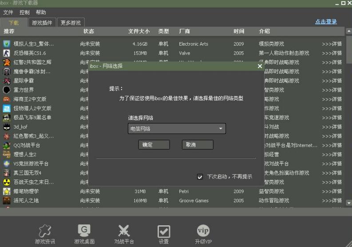Click the 理想人生2 game icon
The height and width of the screenshot is (247, 352).
7,154
